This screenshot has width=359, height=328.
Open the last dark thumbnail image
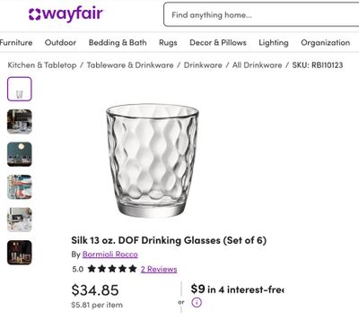pyautogui.click(x=20, y=253)
